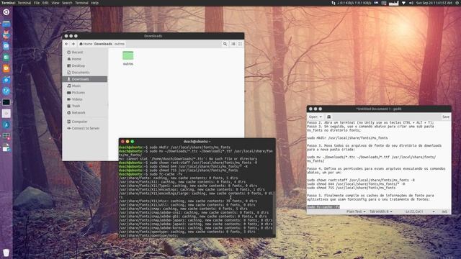Open the gedit Open dropdown
The height and width of the screenshot is (259, 461).
point(315,117)
